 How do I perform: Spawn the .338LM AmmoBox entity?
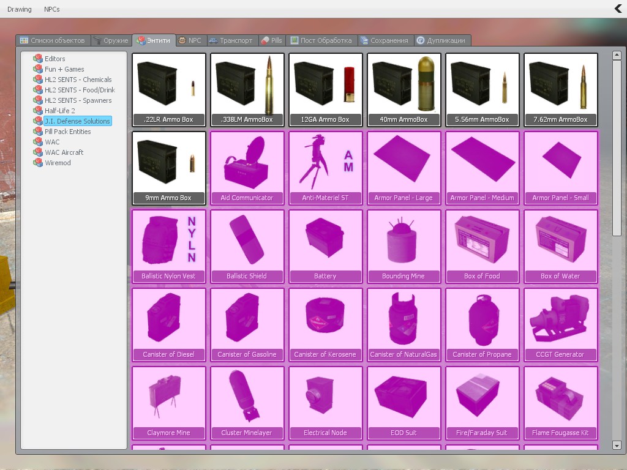point(247,90)
